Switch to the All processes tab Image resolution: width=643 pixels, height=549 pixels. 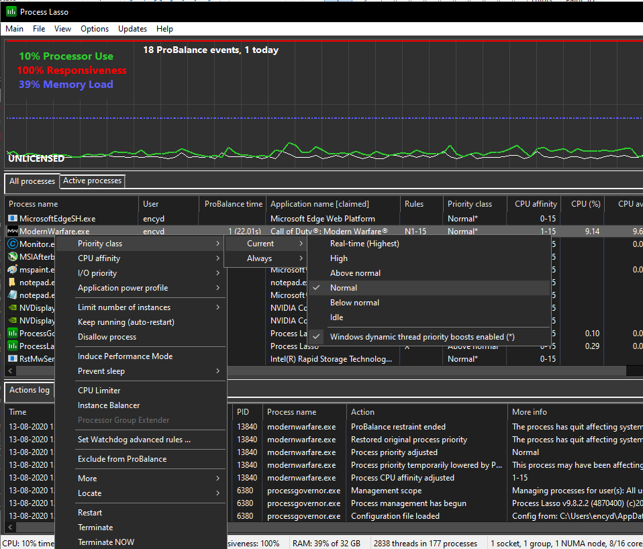[32, 181]
